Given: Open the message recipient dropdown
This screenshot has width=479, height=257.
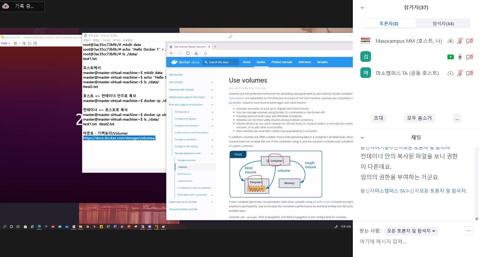Looking at the screenshot, I should point(411,231).
